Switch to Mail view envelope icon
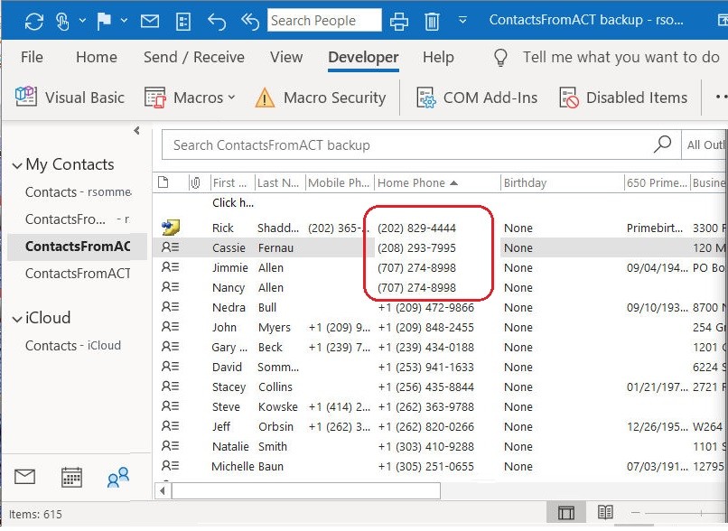 pyautogui.click(x=24, y=476)
